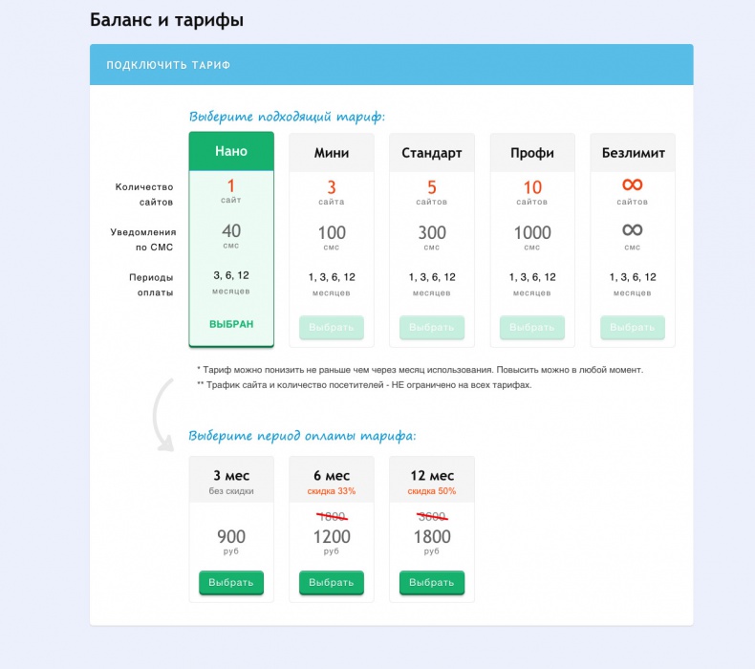Click the Профи tariff header
755x669 pixels.
532,153
